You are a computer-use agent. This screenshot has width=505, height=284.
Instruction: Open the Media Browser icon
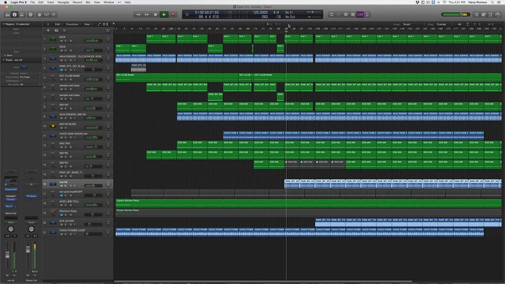pyautogui.click(x=498, y=15)
